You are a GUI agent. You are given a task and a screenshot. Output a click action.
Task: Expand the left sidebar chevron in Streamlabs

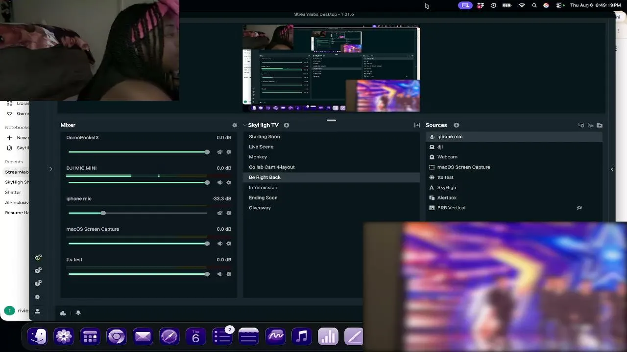click(x=50, y=169)
